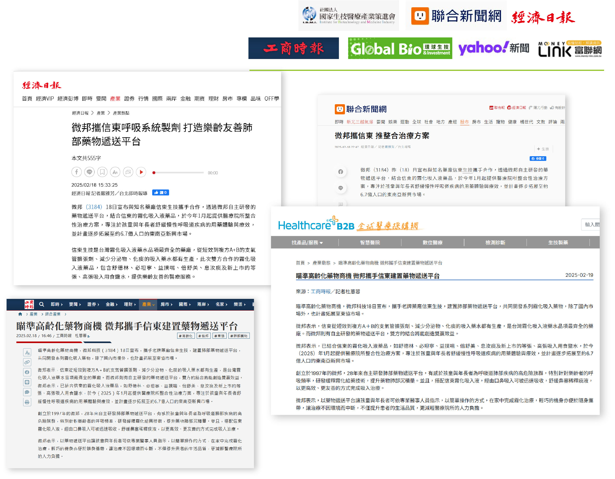
Task: Click the bookmark icon in 經濟日報 article
Action: pyautogui.click(x=102, y=172)
